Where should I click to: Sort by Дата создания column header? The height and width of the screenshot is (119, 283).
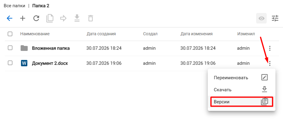(101, 34)
